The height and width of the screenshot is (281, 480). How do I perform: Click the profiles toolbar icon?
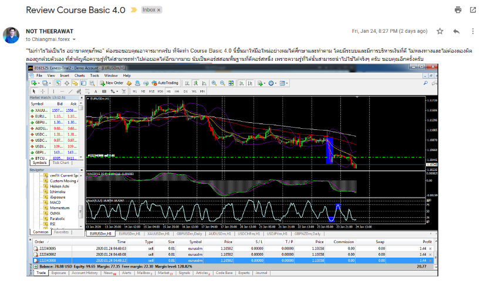[x=45, y=83]
